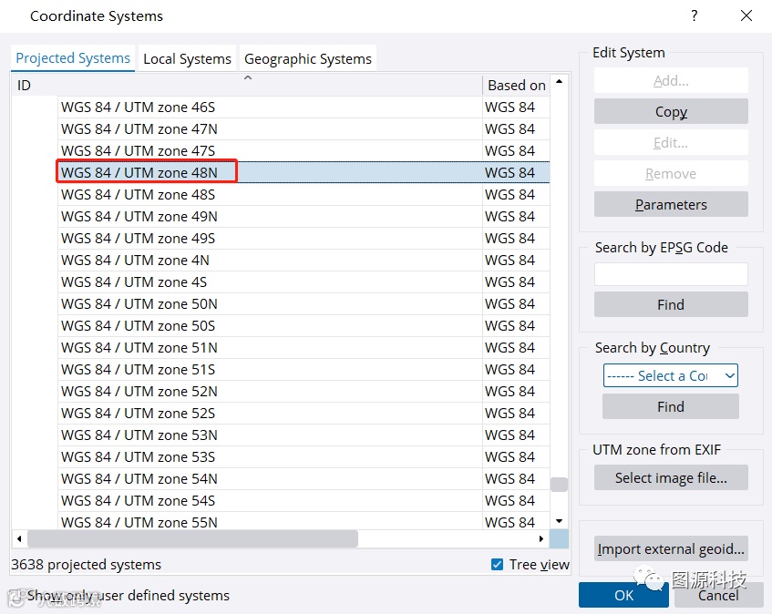Click Find under Search by EPSG Code

point(671,304)
